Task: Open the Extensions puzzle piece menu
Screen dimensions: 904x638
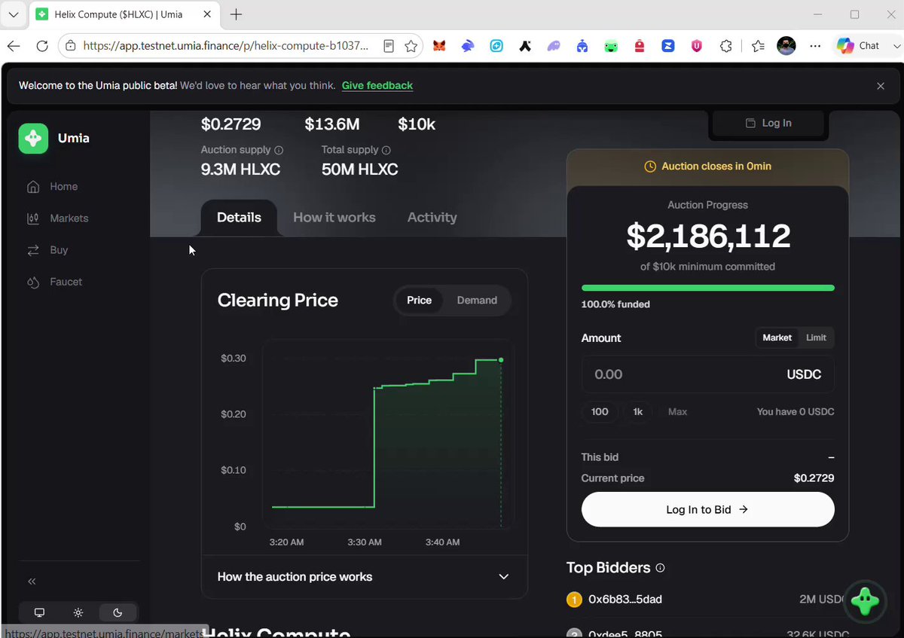Action: pyautogui.click(x=725, y=46)
